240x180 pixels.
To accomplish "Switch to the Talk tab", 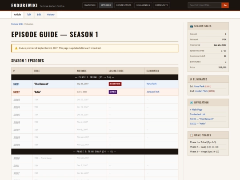I will point(29,15).
